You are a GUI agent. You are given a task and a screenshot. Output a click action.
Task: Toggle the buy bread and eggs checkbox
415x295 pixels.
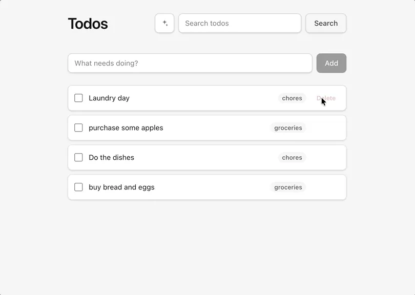[x=78, y=187]
